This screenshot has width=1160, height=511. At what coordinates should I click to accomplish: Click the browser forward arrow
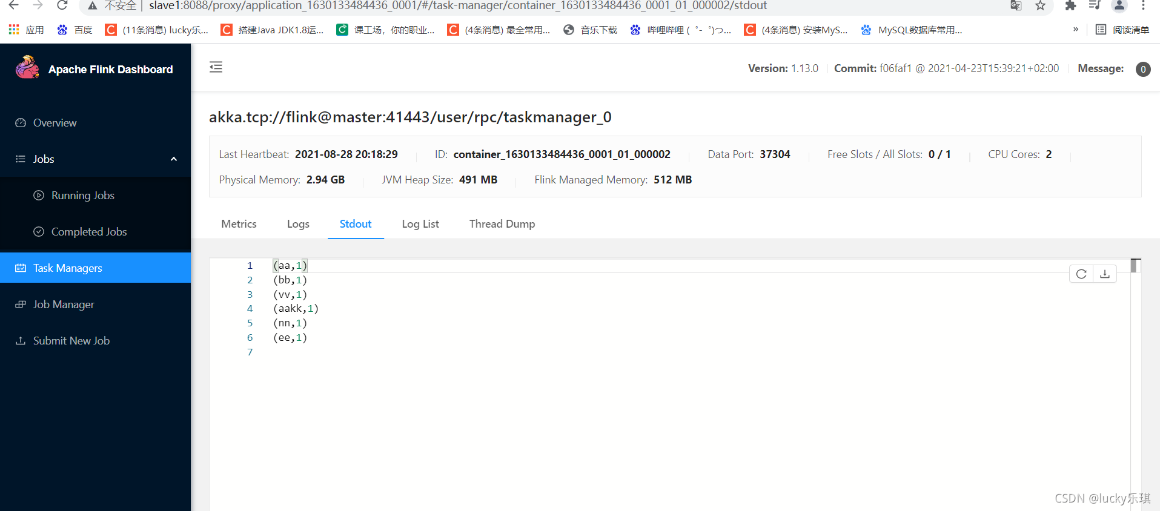(38, 5)
